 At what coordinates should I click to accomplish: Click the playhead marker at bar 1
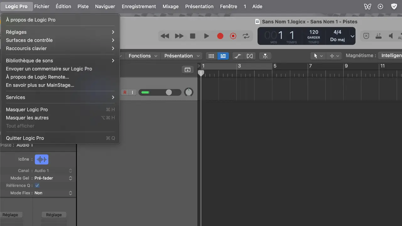[x=201, y=73]
